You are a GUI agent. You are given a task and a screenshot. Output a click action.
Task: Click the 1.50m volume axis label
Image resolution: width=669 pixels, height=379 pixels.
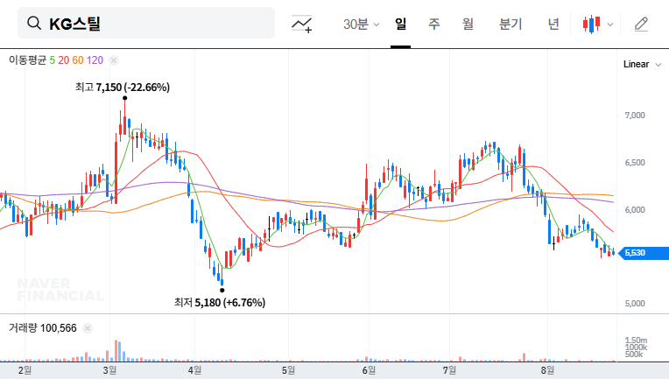click(636, 340)
